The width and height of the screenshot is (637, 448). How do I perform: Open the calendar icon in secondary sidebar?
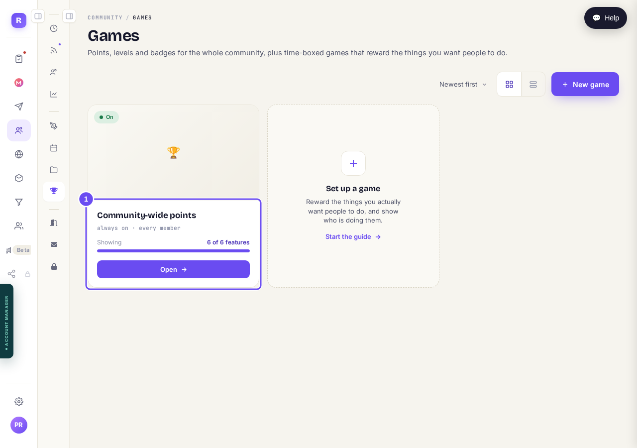click(54, 148)
